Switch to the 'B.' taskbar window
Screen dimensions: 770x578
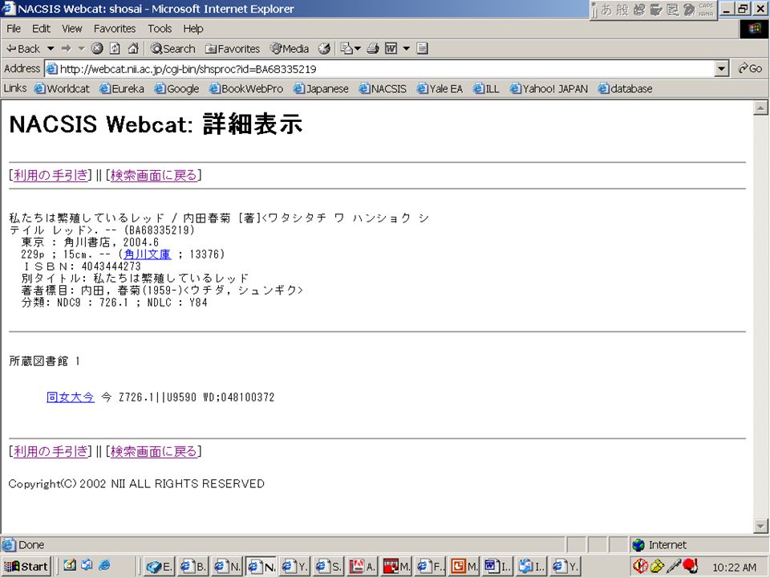pyautogui.click(x=193, y=567)
